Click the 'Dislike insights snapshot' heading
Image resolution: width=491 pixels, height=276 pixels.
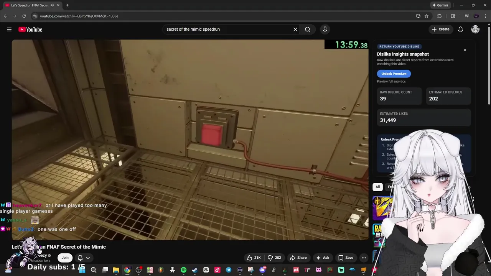[403, 54]
